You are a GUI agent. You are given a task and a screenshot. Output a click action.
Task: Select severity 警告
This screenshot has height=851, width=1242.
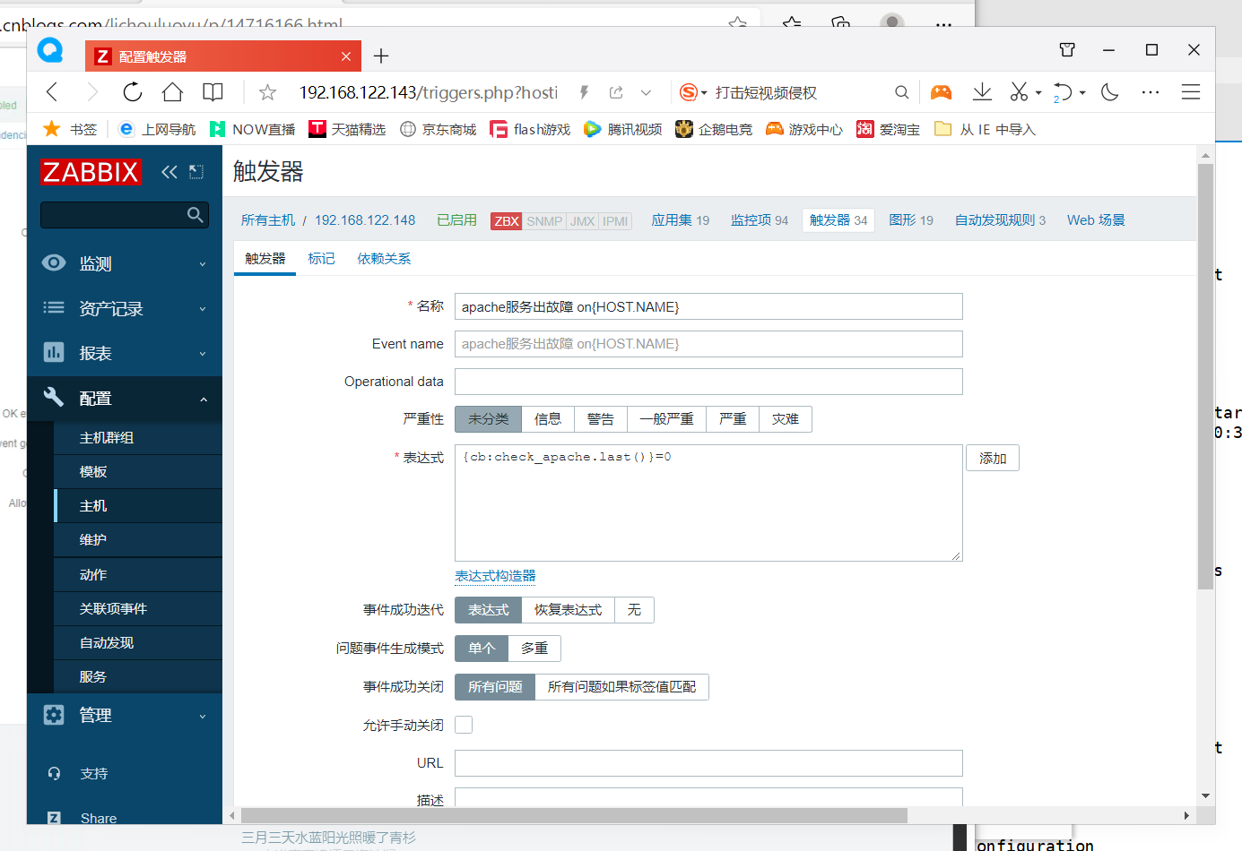(x=601, y=419)
